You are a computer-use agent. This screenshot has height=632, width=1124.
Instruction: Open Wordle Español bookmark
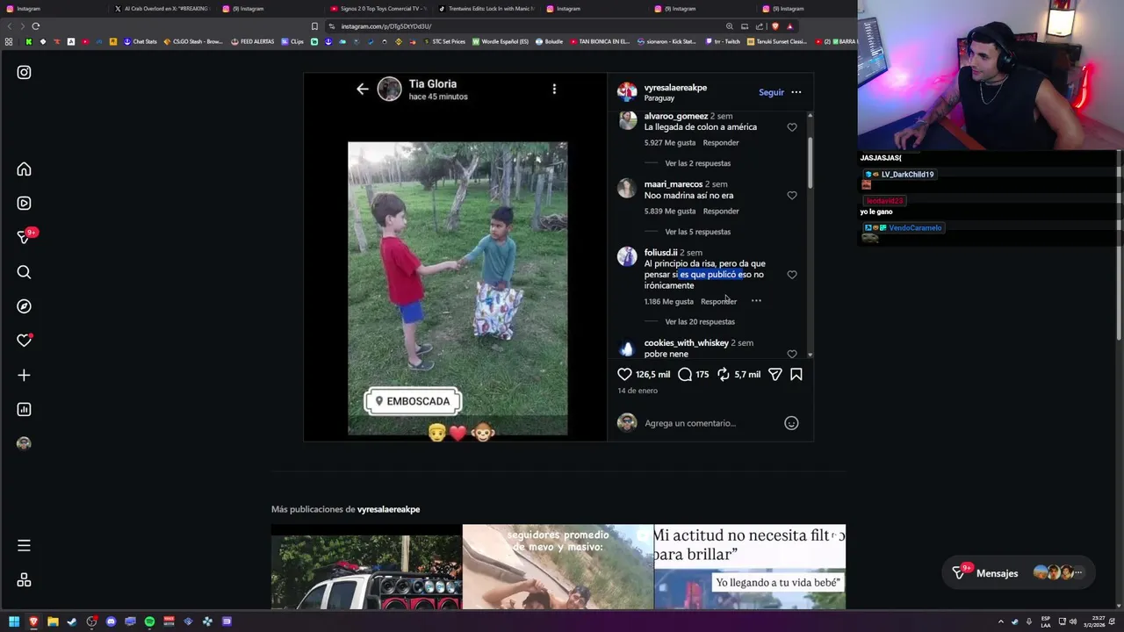click(x=501, y=41)
